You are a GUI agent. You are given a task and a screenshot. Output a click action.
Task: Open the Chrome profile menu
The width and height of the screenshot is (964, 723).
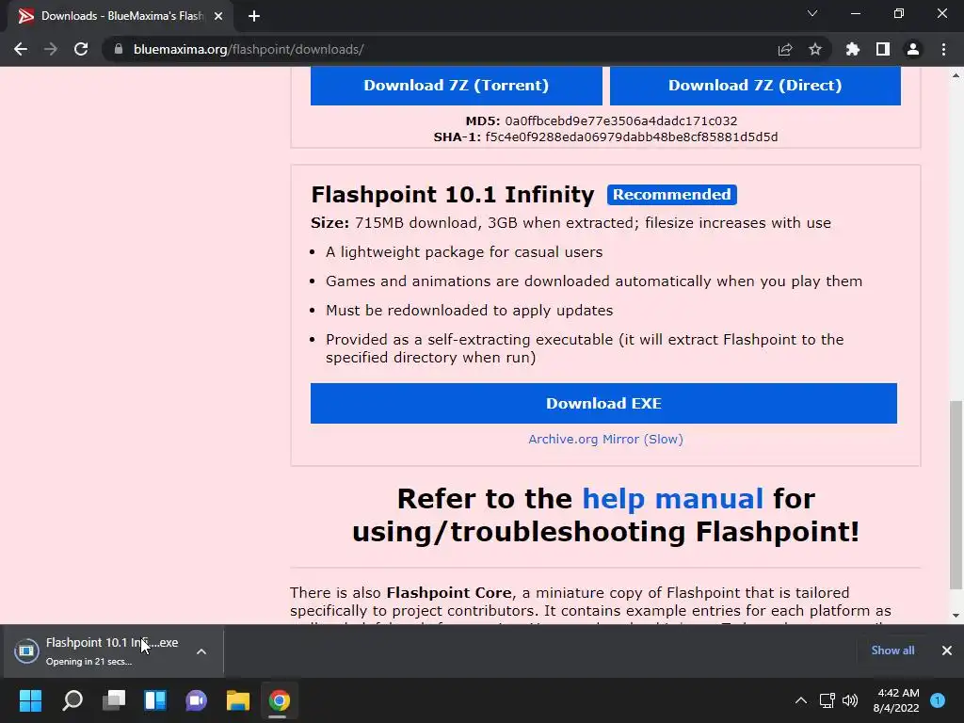click(x=913, y=49)
